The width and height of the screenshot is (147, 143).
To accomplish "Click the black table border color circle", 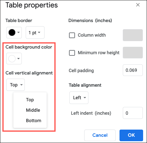I will coord(12,32).
